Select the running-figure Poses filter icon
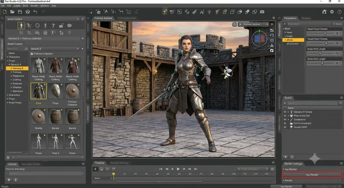This screenshot has width=344, height=188. pyautogui.click(x=29, y=26)
